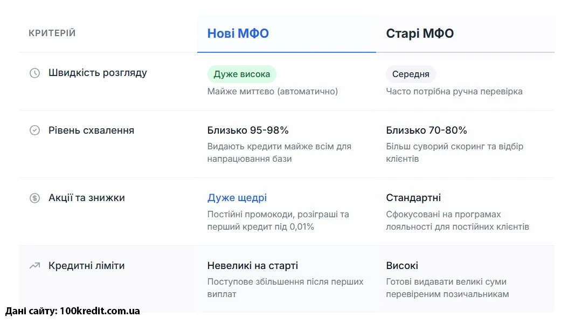This screenshot has width=561, height=324.
Task: Click the Стандартні promotions heading
Action: [413, 198]
